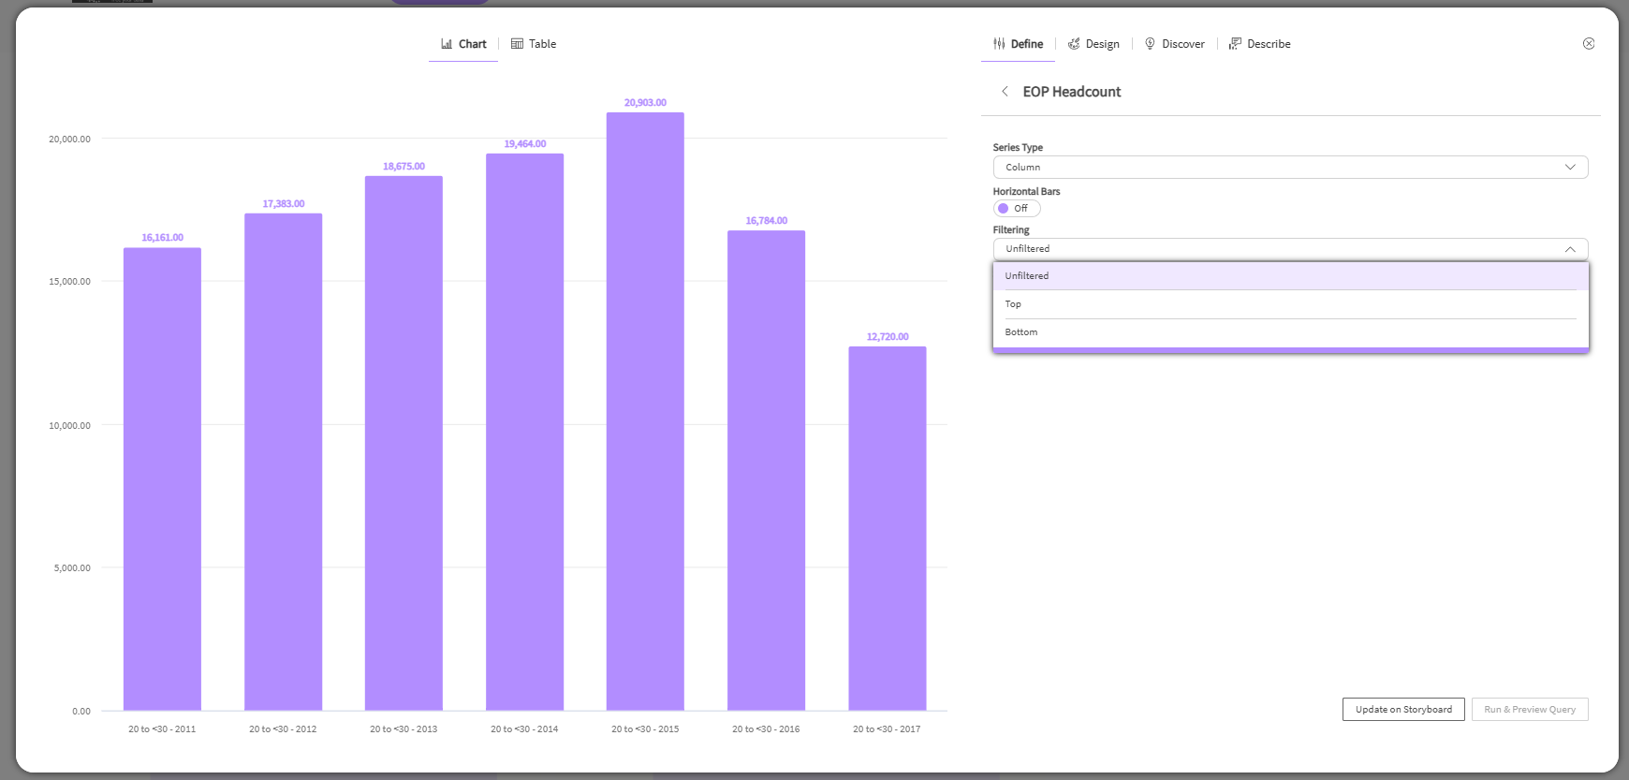This screenshot has height=780, width=1629.
Task: Click the 2015 bar labeled 20,903.00
Action: point(645,412)
